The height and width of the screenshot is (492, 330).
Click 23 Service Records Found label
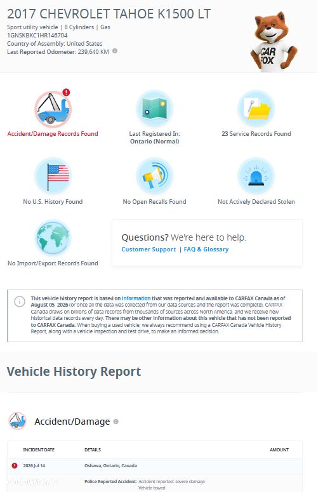pos(256,134)
